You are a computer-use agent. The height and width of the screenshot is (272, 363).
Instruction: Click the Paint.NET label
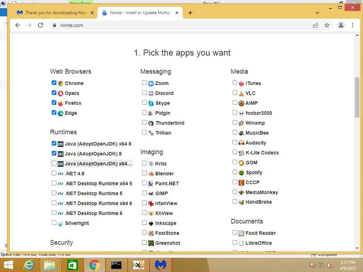[x=167, y=184]
